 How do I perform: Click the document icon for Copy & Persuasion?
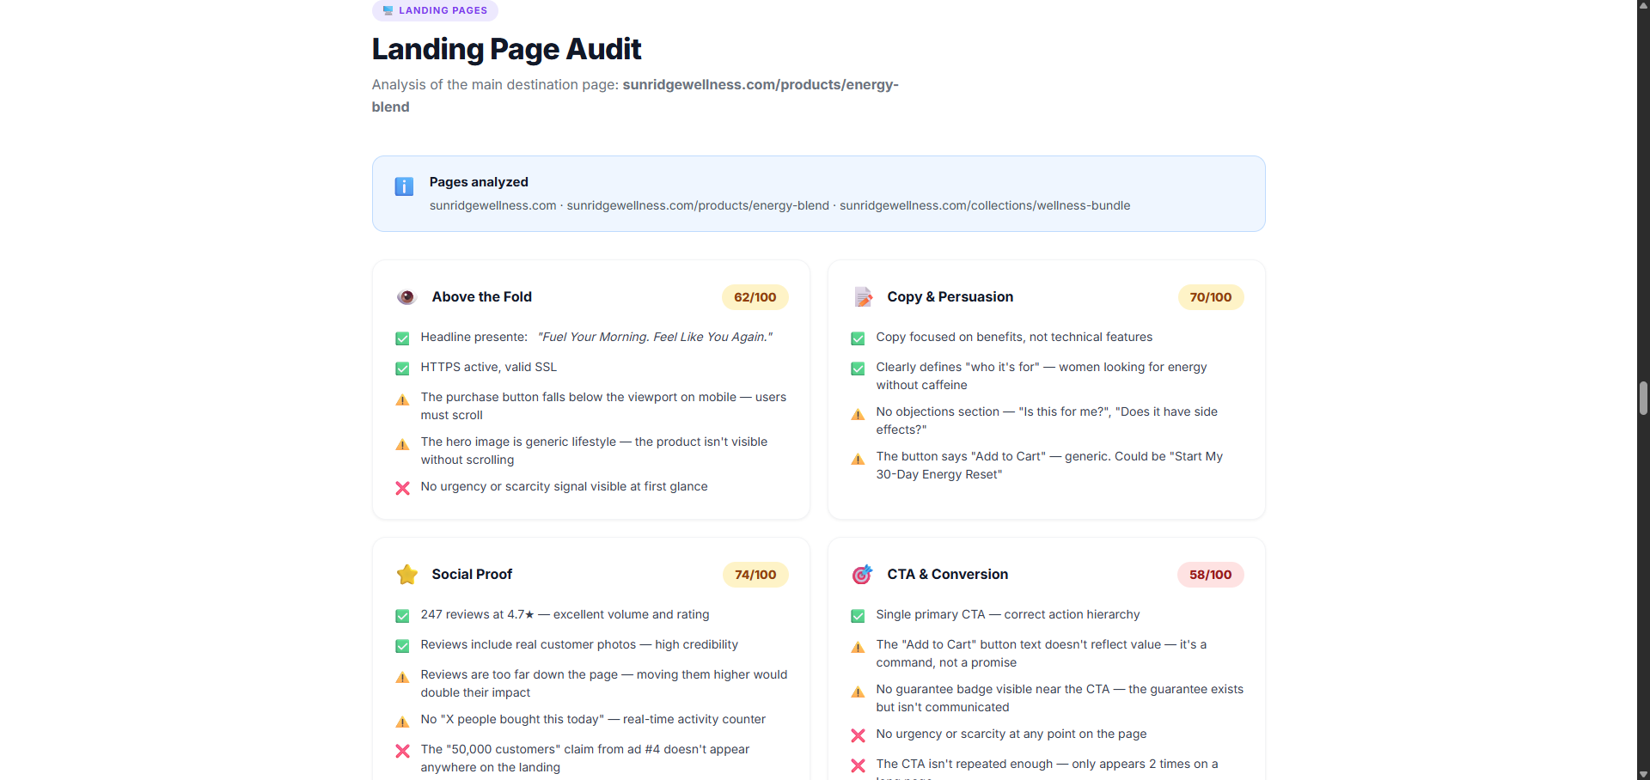tap(863, 297)
